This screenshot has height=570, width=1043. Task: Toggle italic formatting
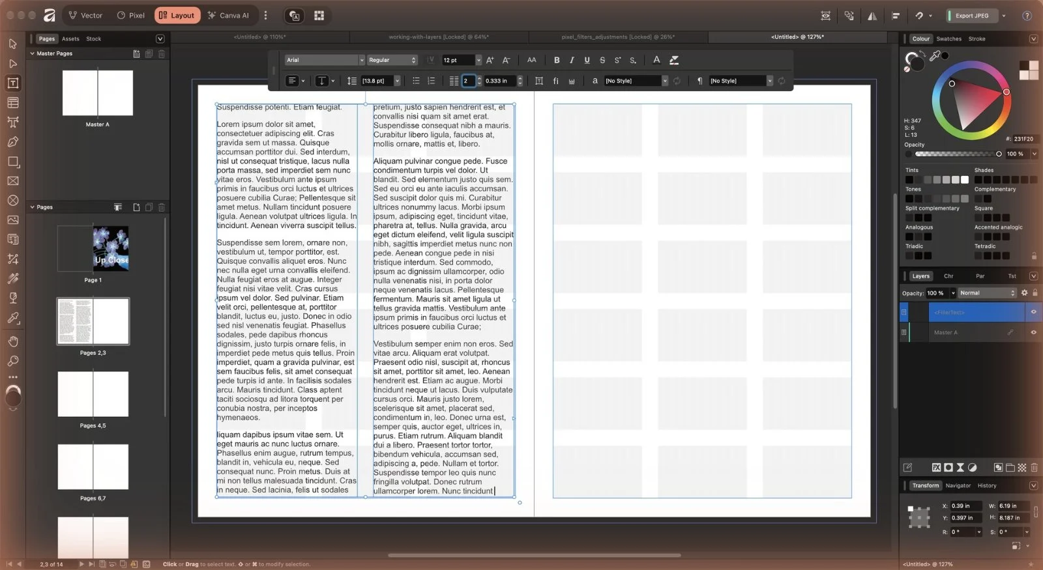coord(572,60)
